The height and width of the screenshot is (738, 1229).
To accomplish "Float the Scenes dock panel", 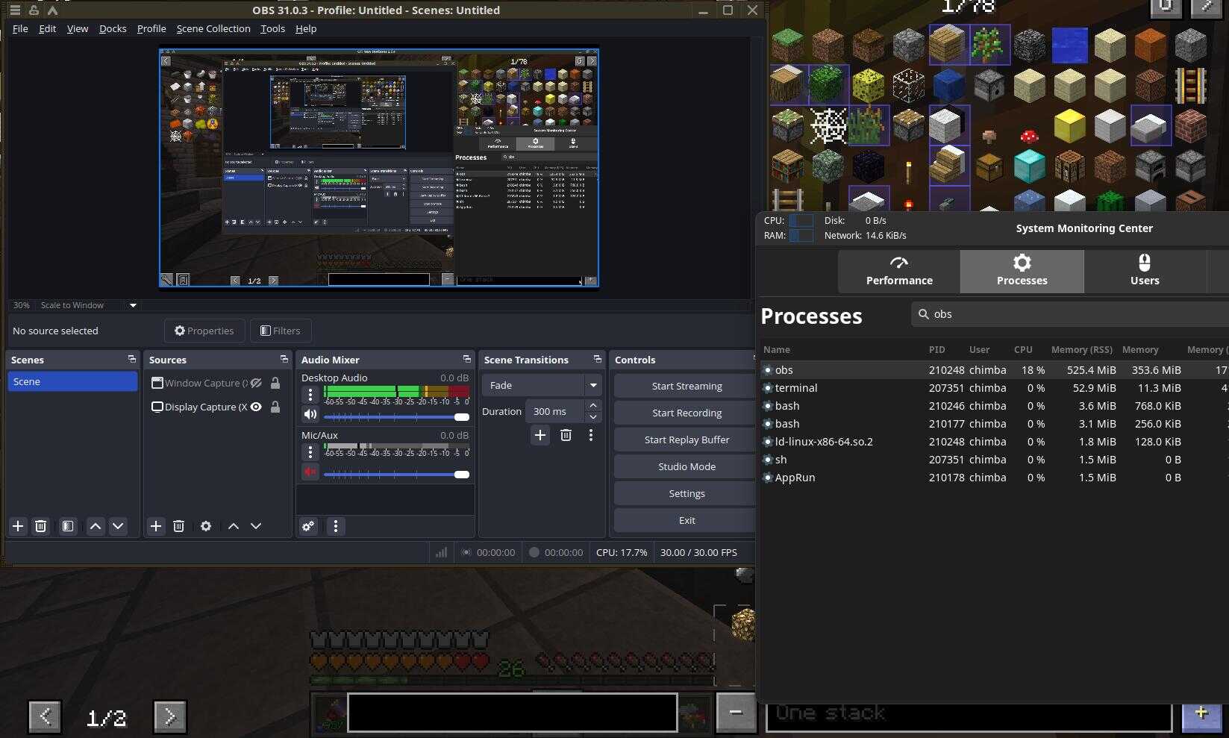I will 132,359.
